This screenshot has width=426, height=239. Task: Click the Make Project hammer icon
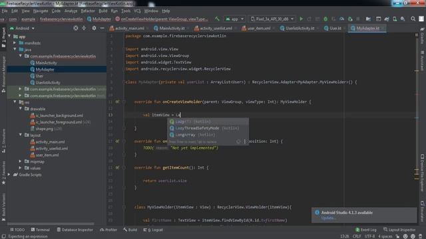[x=217, y=19]
